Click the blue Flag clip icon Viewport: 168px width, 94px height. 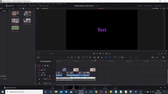pos(106,57)
